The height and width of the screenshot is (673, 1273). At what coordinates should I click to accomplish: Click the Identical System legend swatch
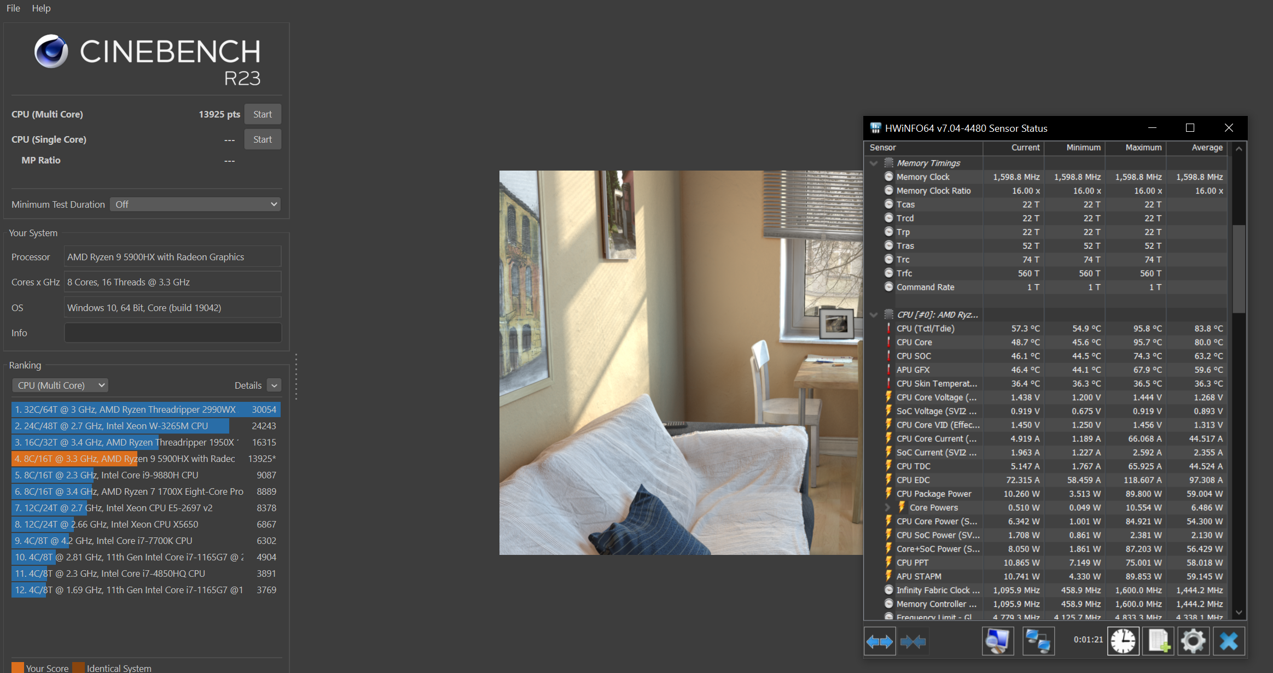pyautogui.click(x=79, y=668)
